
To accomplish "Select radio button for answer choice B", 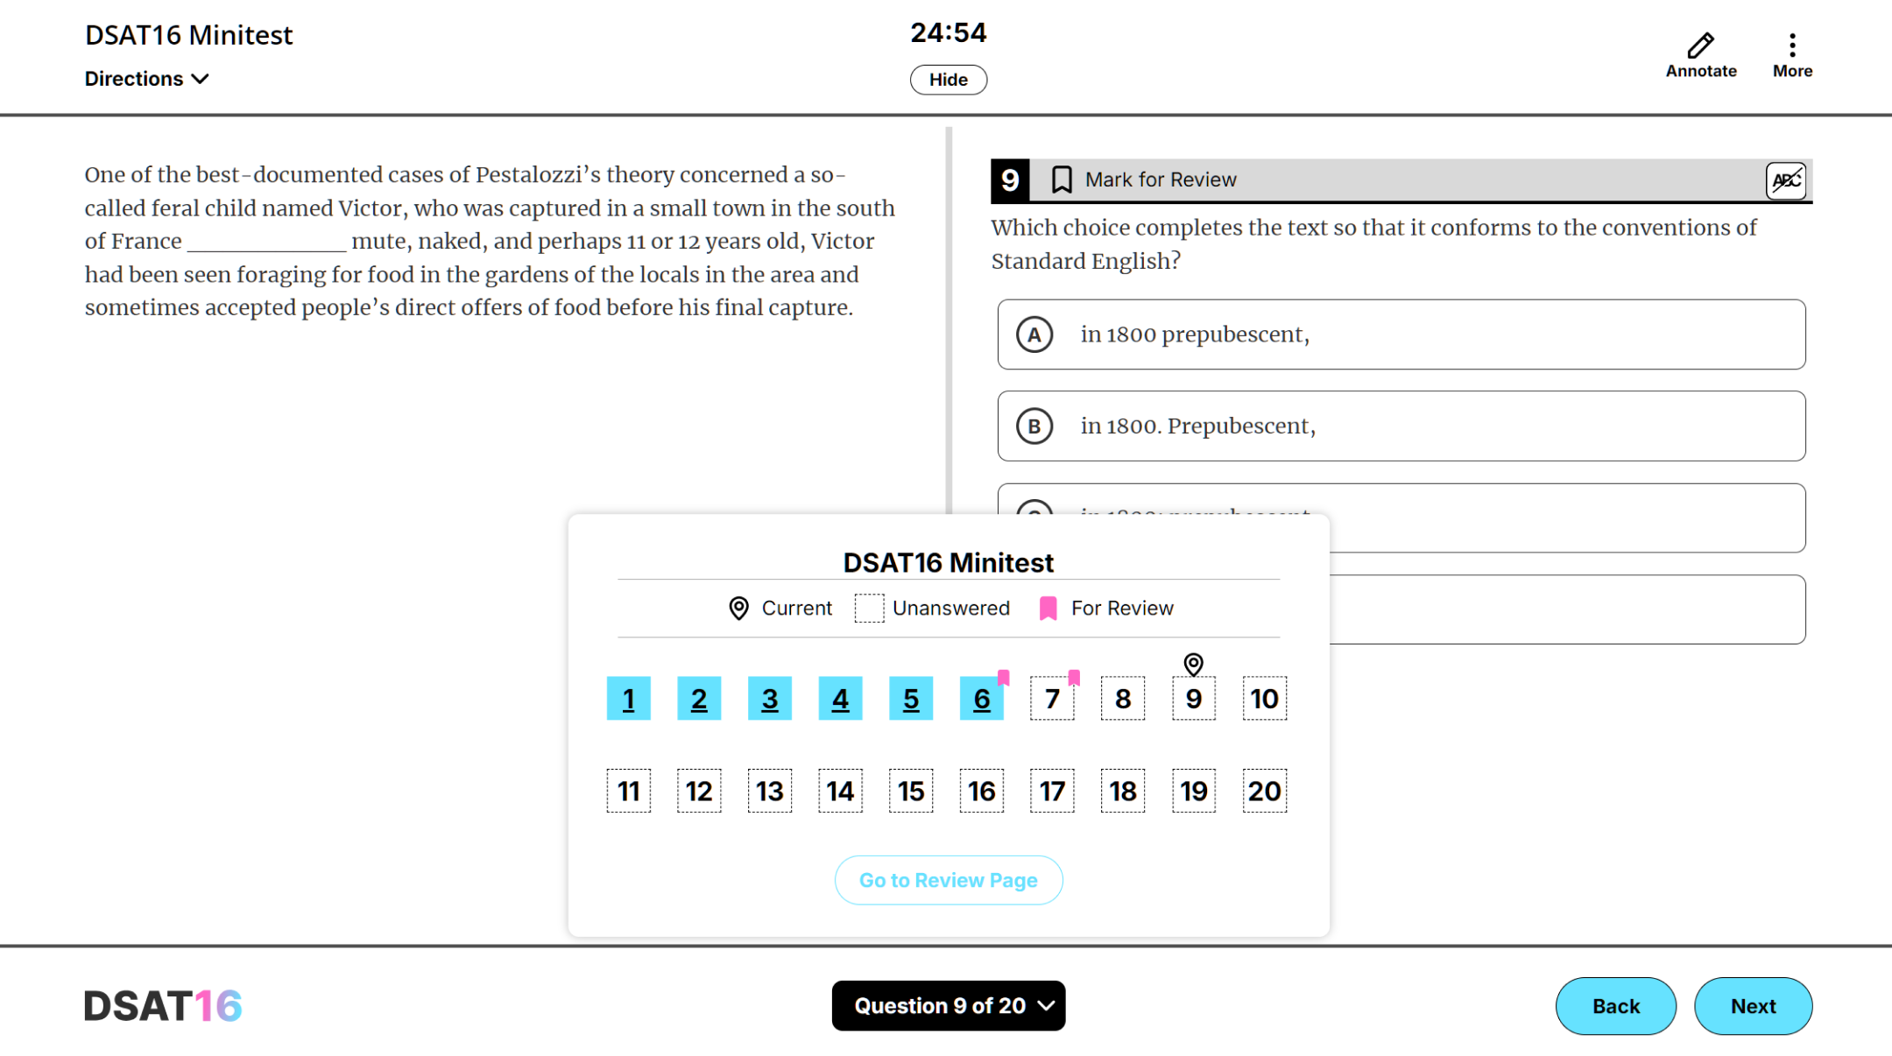I will pyautogui.click(x=1033, y=425).
